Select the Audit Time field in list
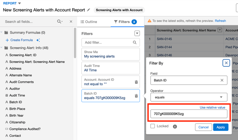Viewport: 238px width, 140px height. click(x=17, y=95)
